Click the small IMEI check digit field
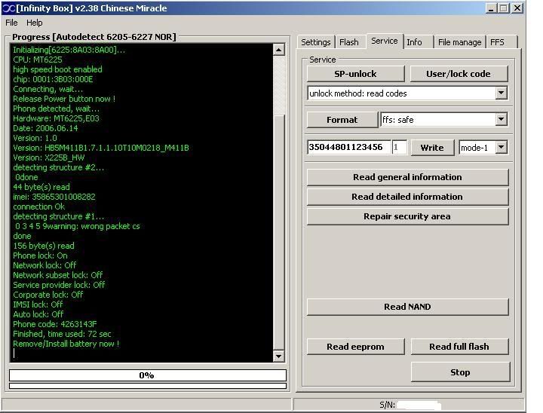Viewport: 543px width, 413px height. point(399,147)
